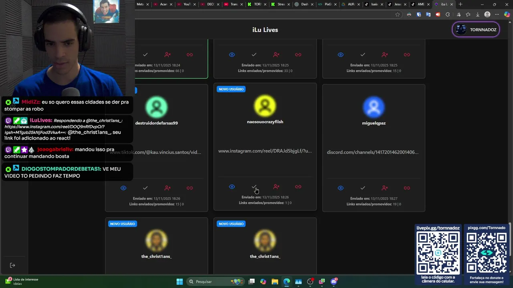Image resolution: width=513 pixels, height=288 pixels.
Task: Click the yellow naosouocrazyfiish avatar
Action: [265, 106]
